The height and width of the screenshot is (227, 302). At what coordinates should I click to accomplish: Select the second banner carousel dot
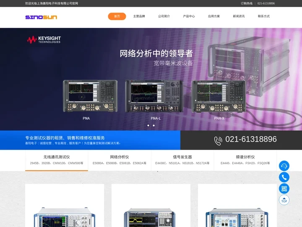(154, 125)
